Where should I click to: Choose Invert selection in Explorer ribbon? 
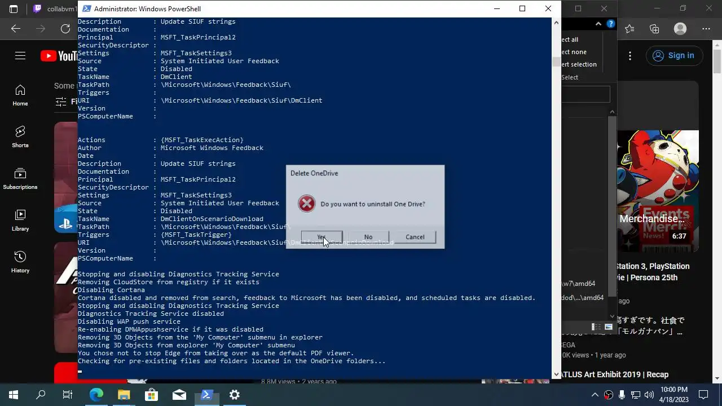pos(579,64)
